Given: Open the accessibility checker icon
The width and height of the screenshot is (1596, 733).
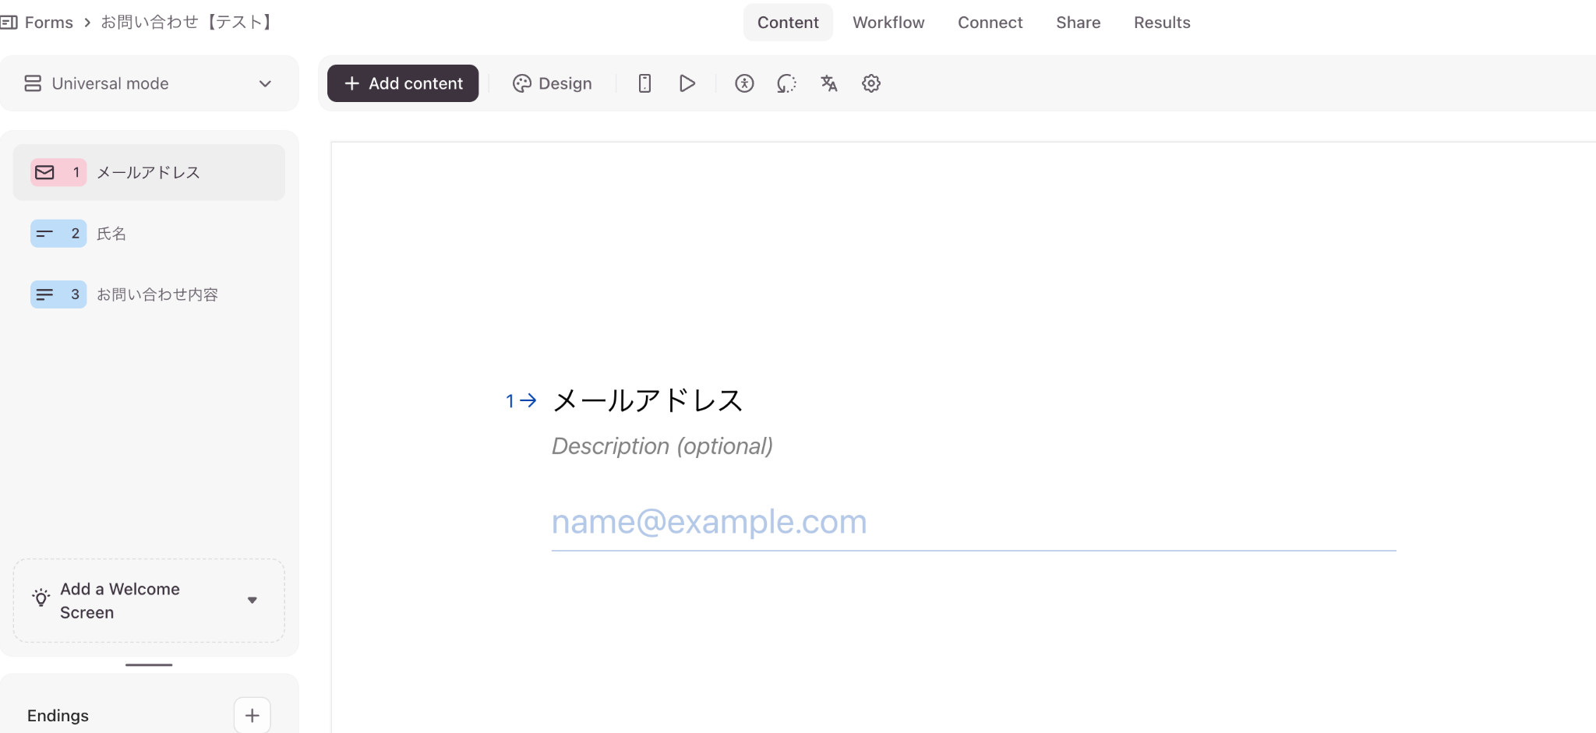Looking at the screenshot, I should click(x=744, y=83).
